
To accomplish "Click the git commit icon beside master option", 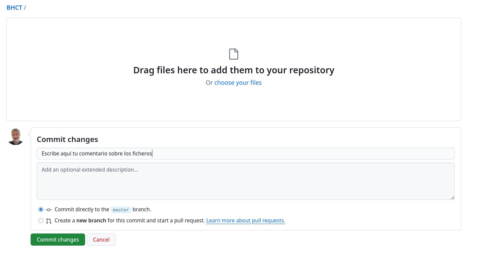I will click(x=49, y=210).
